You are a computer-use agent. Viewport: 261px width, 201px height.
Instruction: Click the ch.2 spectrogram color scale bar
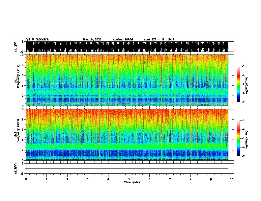(239, 138)
